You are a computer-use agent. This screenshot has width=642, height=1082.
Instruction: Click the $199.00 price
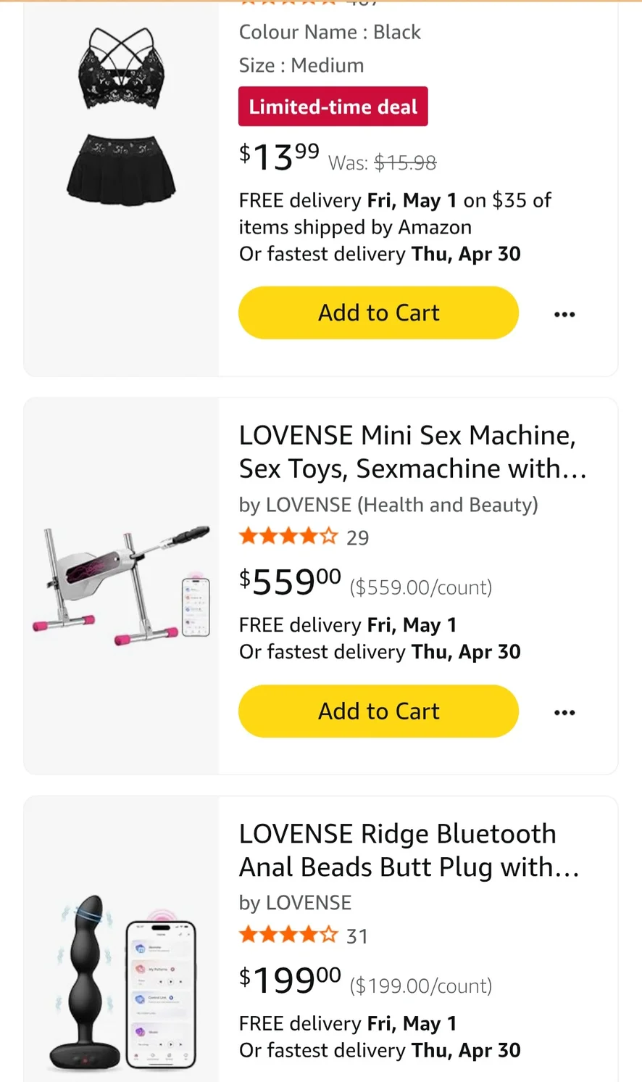point(290,980)
